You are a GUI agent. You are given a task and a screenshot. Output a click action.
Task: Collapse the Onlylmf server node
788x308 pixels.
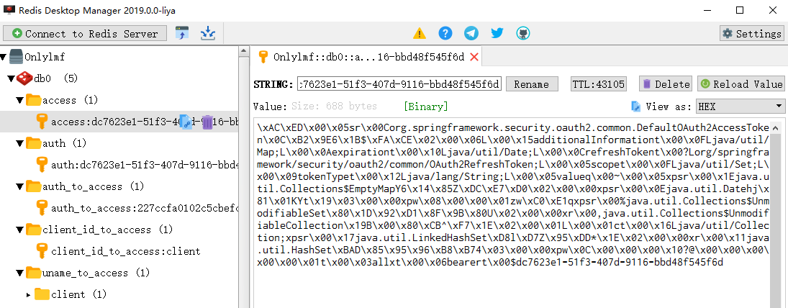(x=4, y=58)
